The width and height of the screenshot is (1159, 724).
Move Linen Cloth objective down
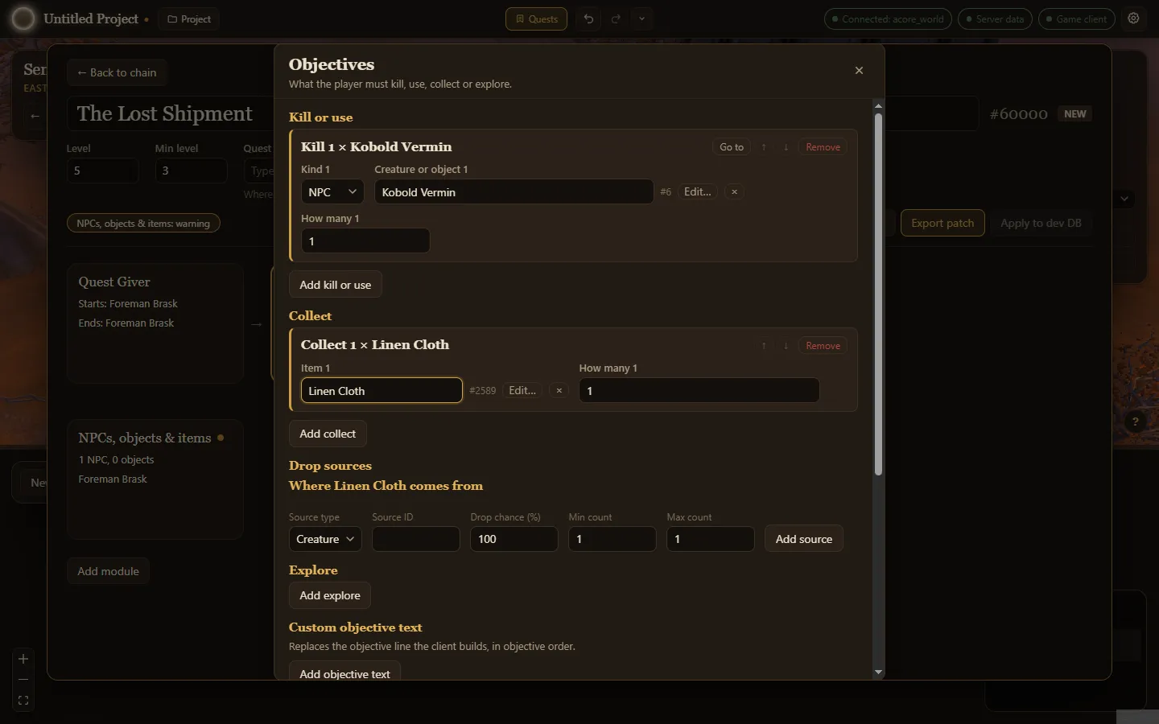[x=786, y=346]
